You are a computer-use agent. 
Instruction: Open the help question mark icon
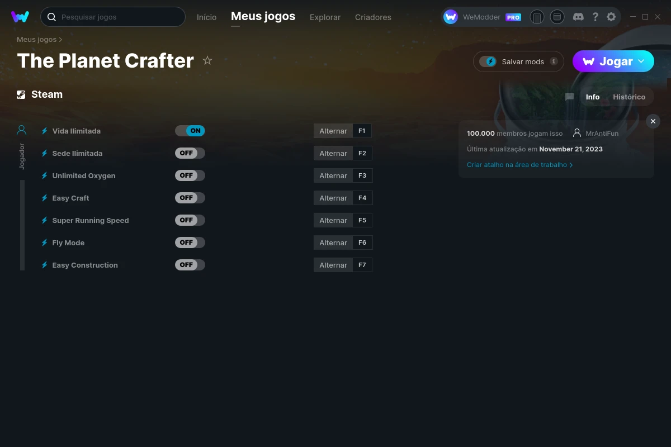tap(596, 17)
